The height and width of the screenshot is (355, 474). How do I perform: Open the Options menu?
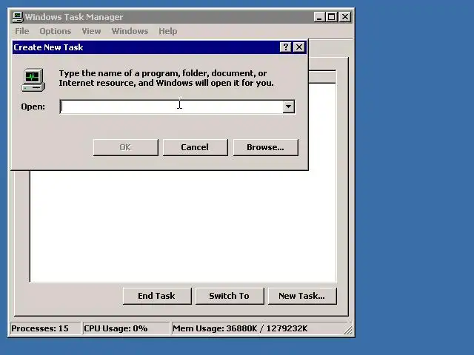click(x=56, y=31)
